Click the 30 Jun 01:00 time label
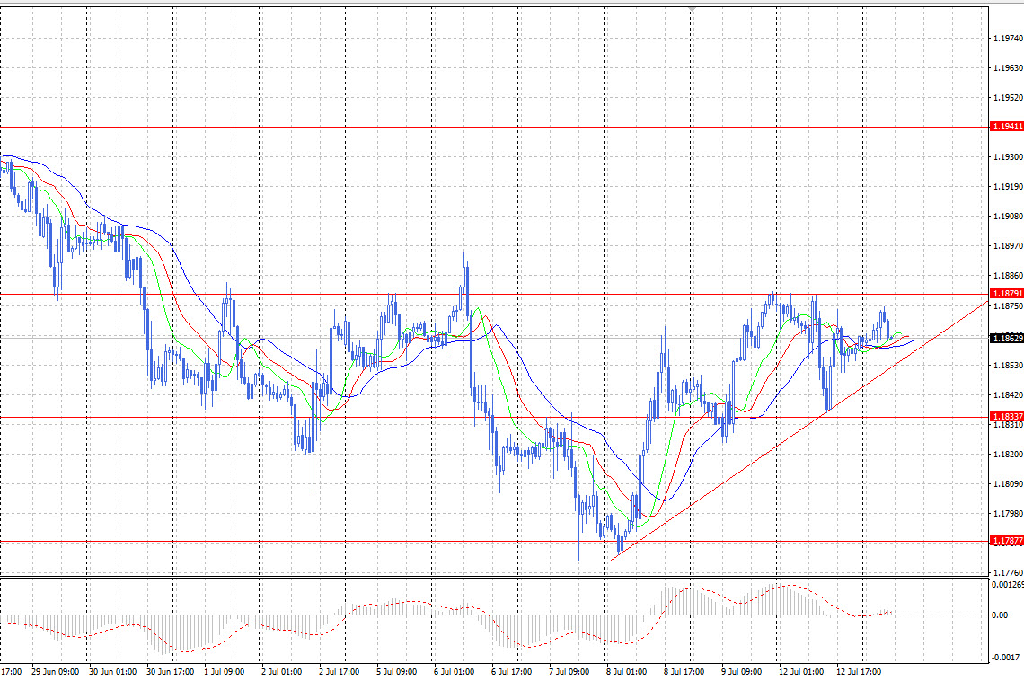The height and width of the screenshot is (681, 1024). 113,672
